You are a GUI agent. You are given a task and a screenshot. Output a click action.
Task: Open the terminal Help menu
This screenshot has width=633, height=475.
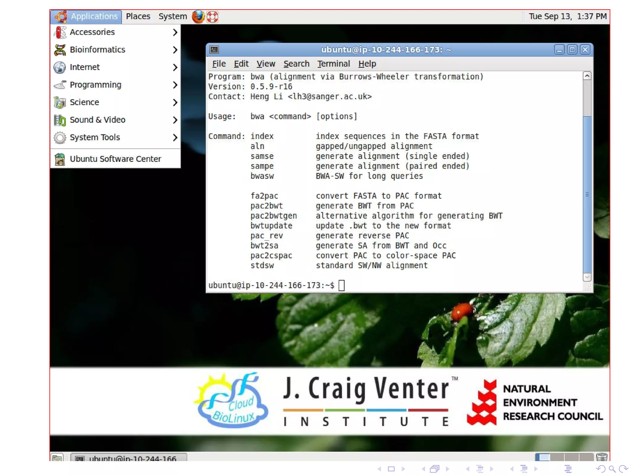point(367,64)
